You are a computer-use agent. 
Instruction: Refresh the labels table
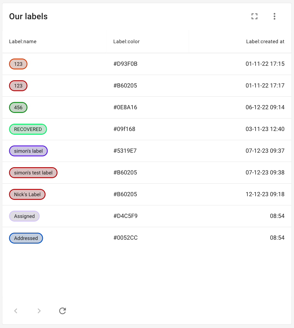pyautogui.click(x=63, y=311)
